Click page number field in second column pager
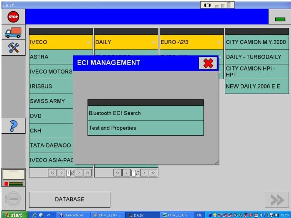This screenshot has width=291, height=218. click(x=133, y=173)
